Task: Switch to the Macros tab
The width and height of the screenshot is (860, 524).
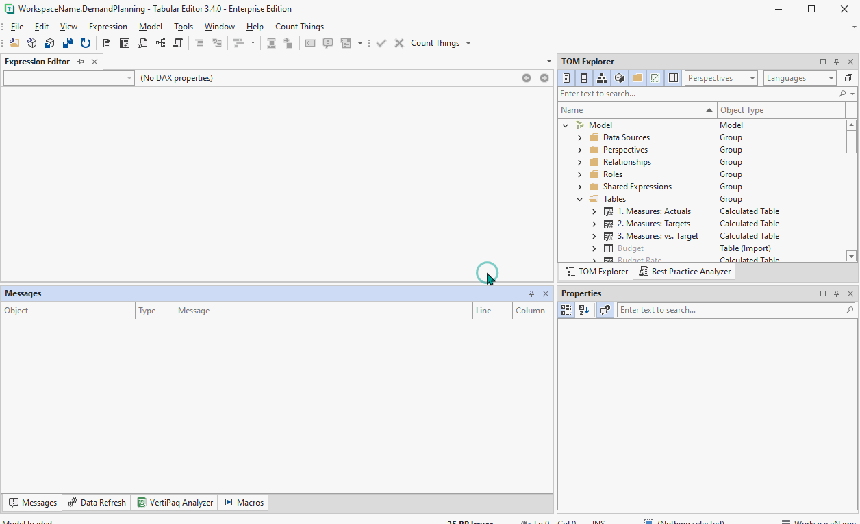Action: (x=244, y=502)
